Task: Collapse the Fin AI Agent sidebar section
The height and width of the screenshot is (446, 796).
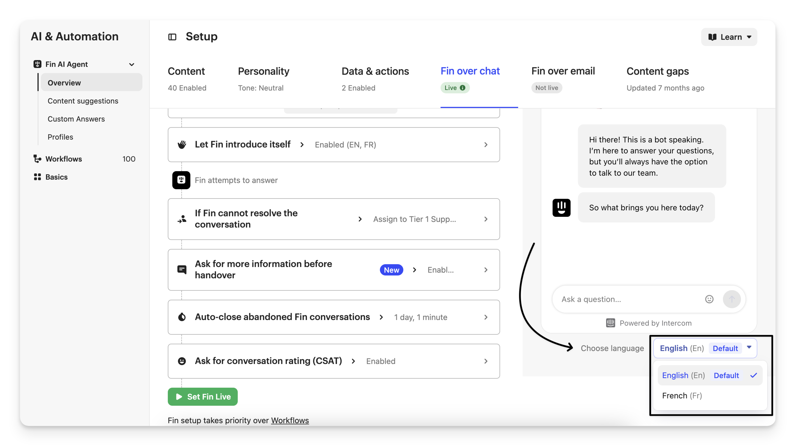Action: 132,64
